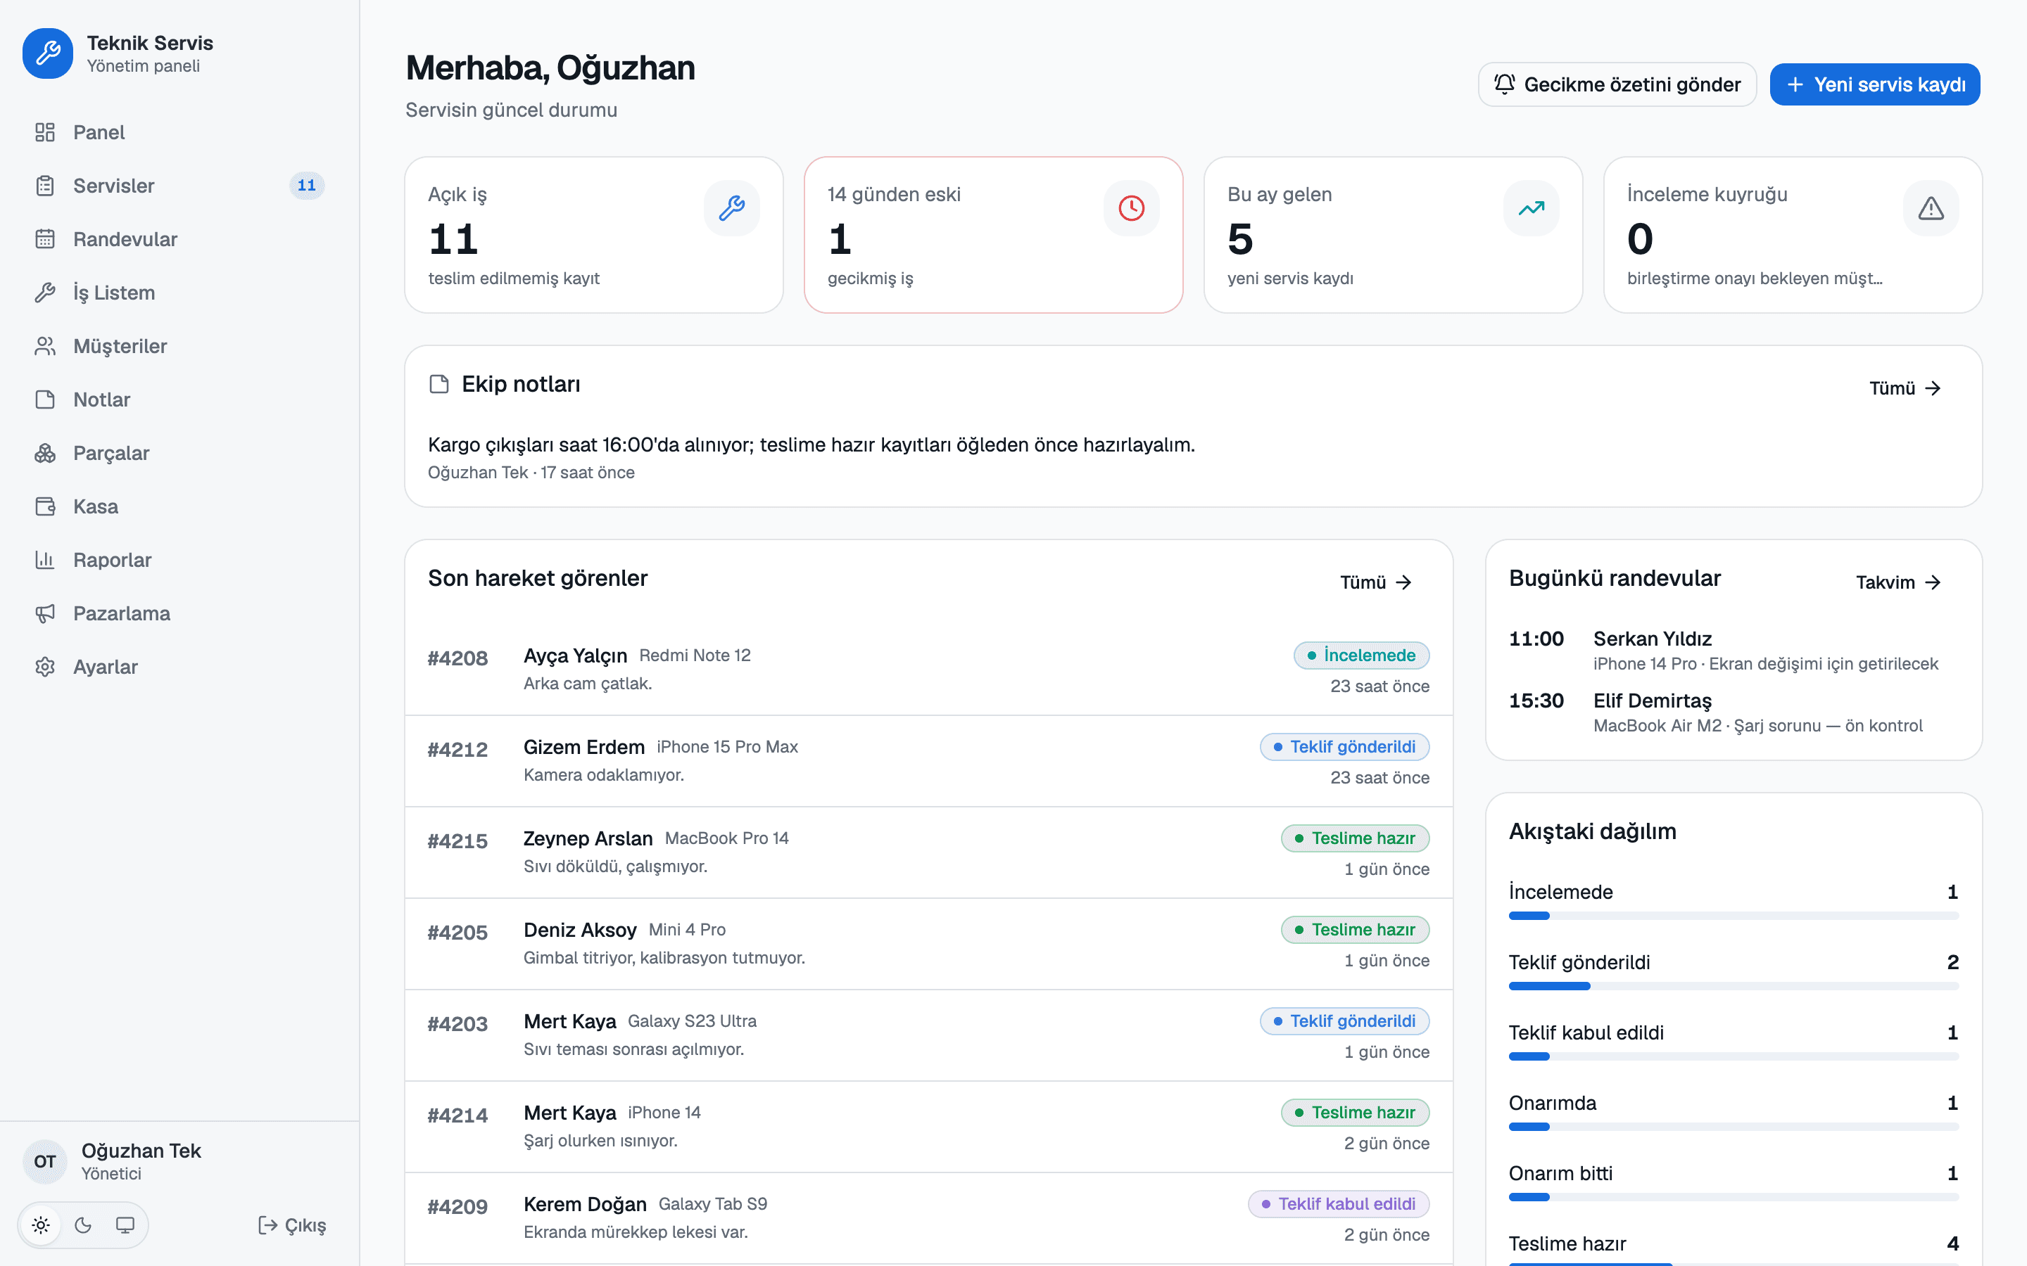2027x1266 pixels.
Task: Open the Takvim link for appointments
Action: tap(1899, 583)
